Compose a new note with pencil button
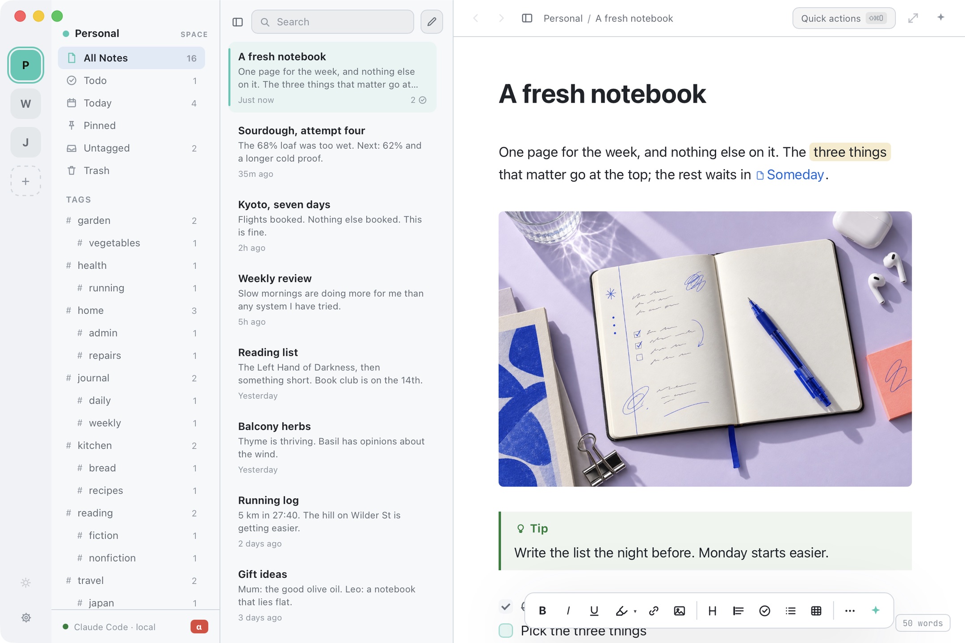965x643 pixels. (432, 22)
